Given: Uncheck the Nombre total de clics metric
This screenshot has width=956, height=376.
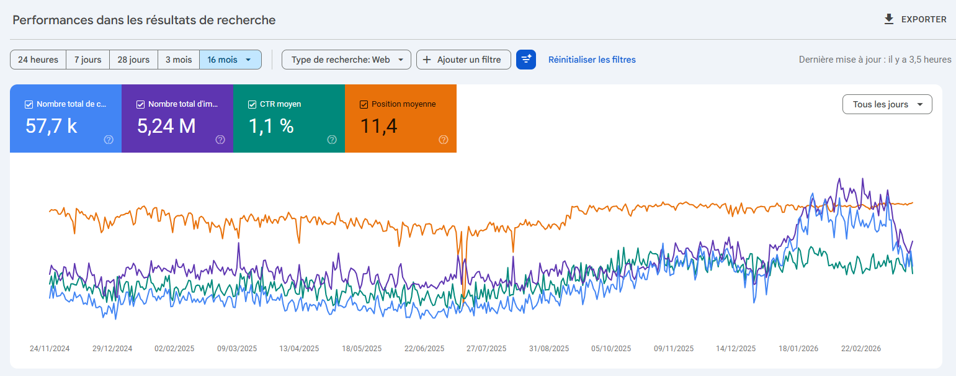Looking at the screenshot, I should 28,104.
